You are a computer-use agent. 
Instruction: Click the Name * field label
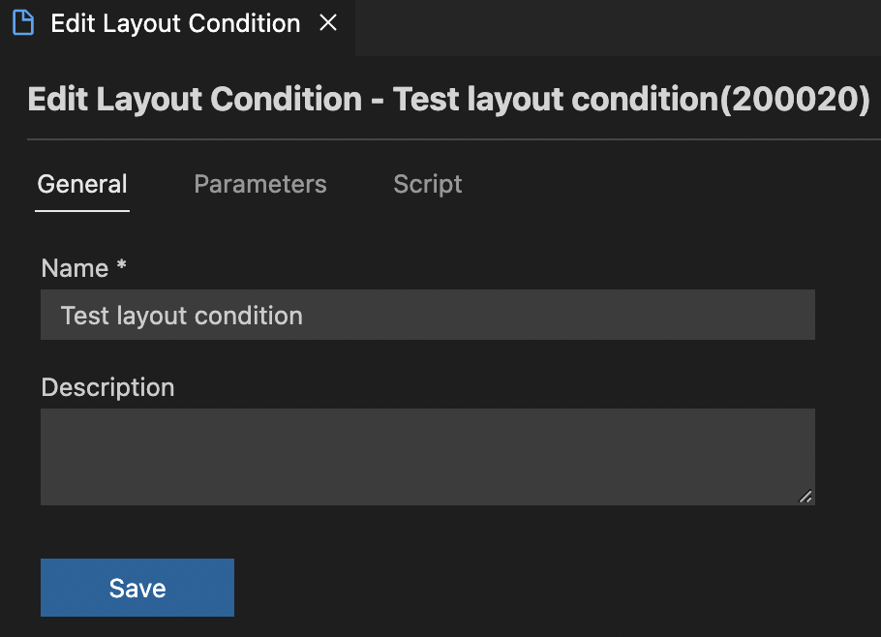pyautogui.click(x=83, y=268)
